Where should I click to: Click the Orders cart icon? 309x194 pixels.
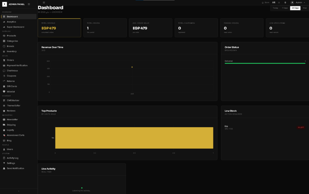pyautogui.click(x=4, y=60)
